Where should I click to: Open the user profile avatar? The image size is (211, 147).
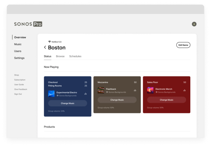click(194, 24)
